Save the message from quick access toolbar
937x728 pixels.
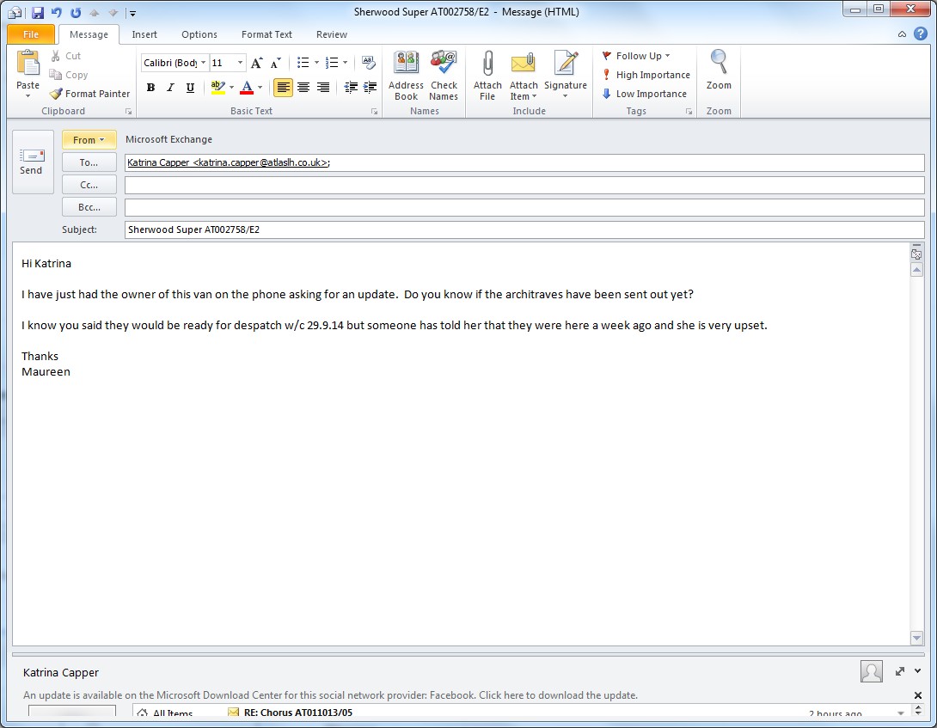pyautogui.click(x=38, y=12)
